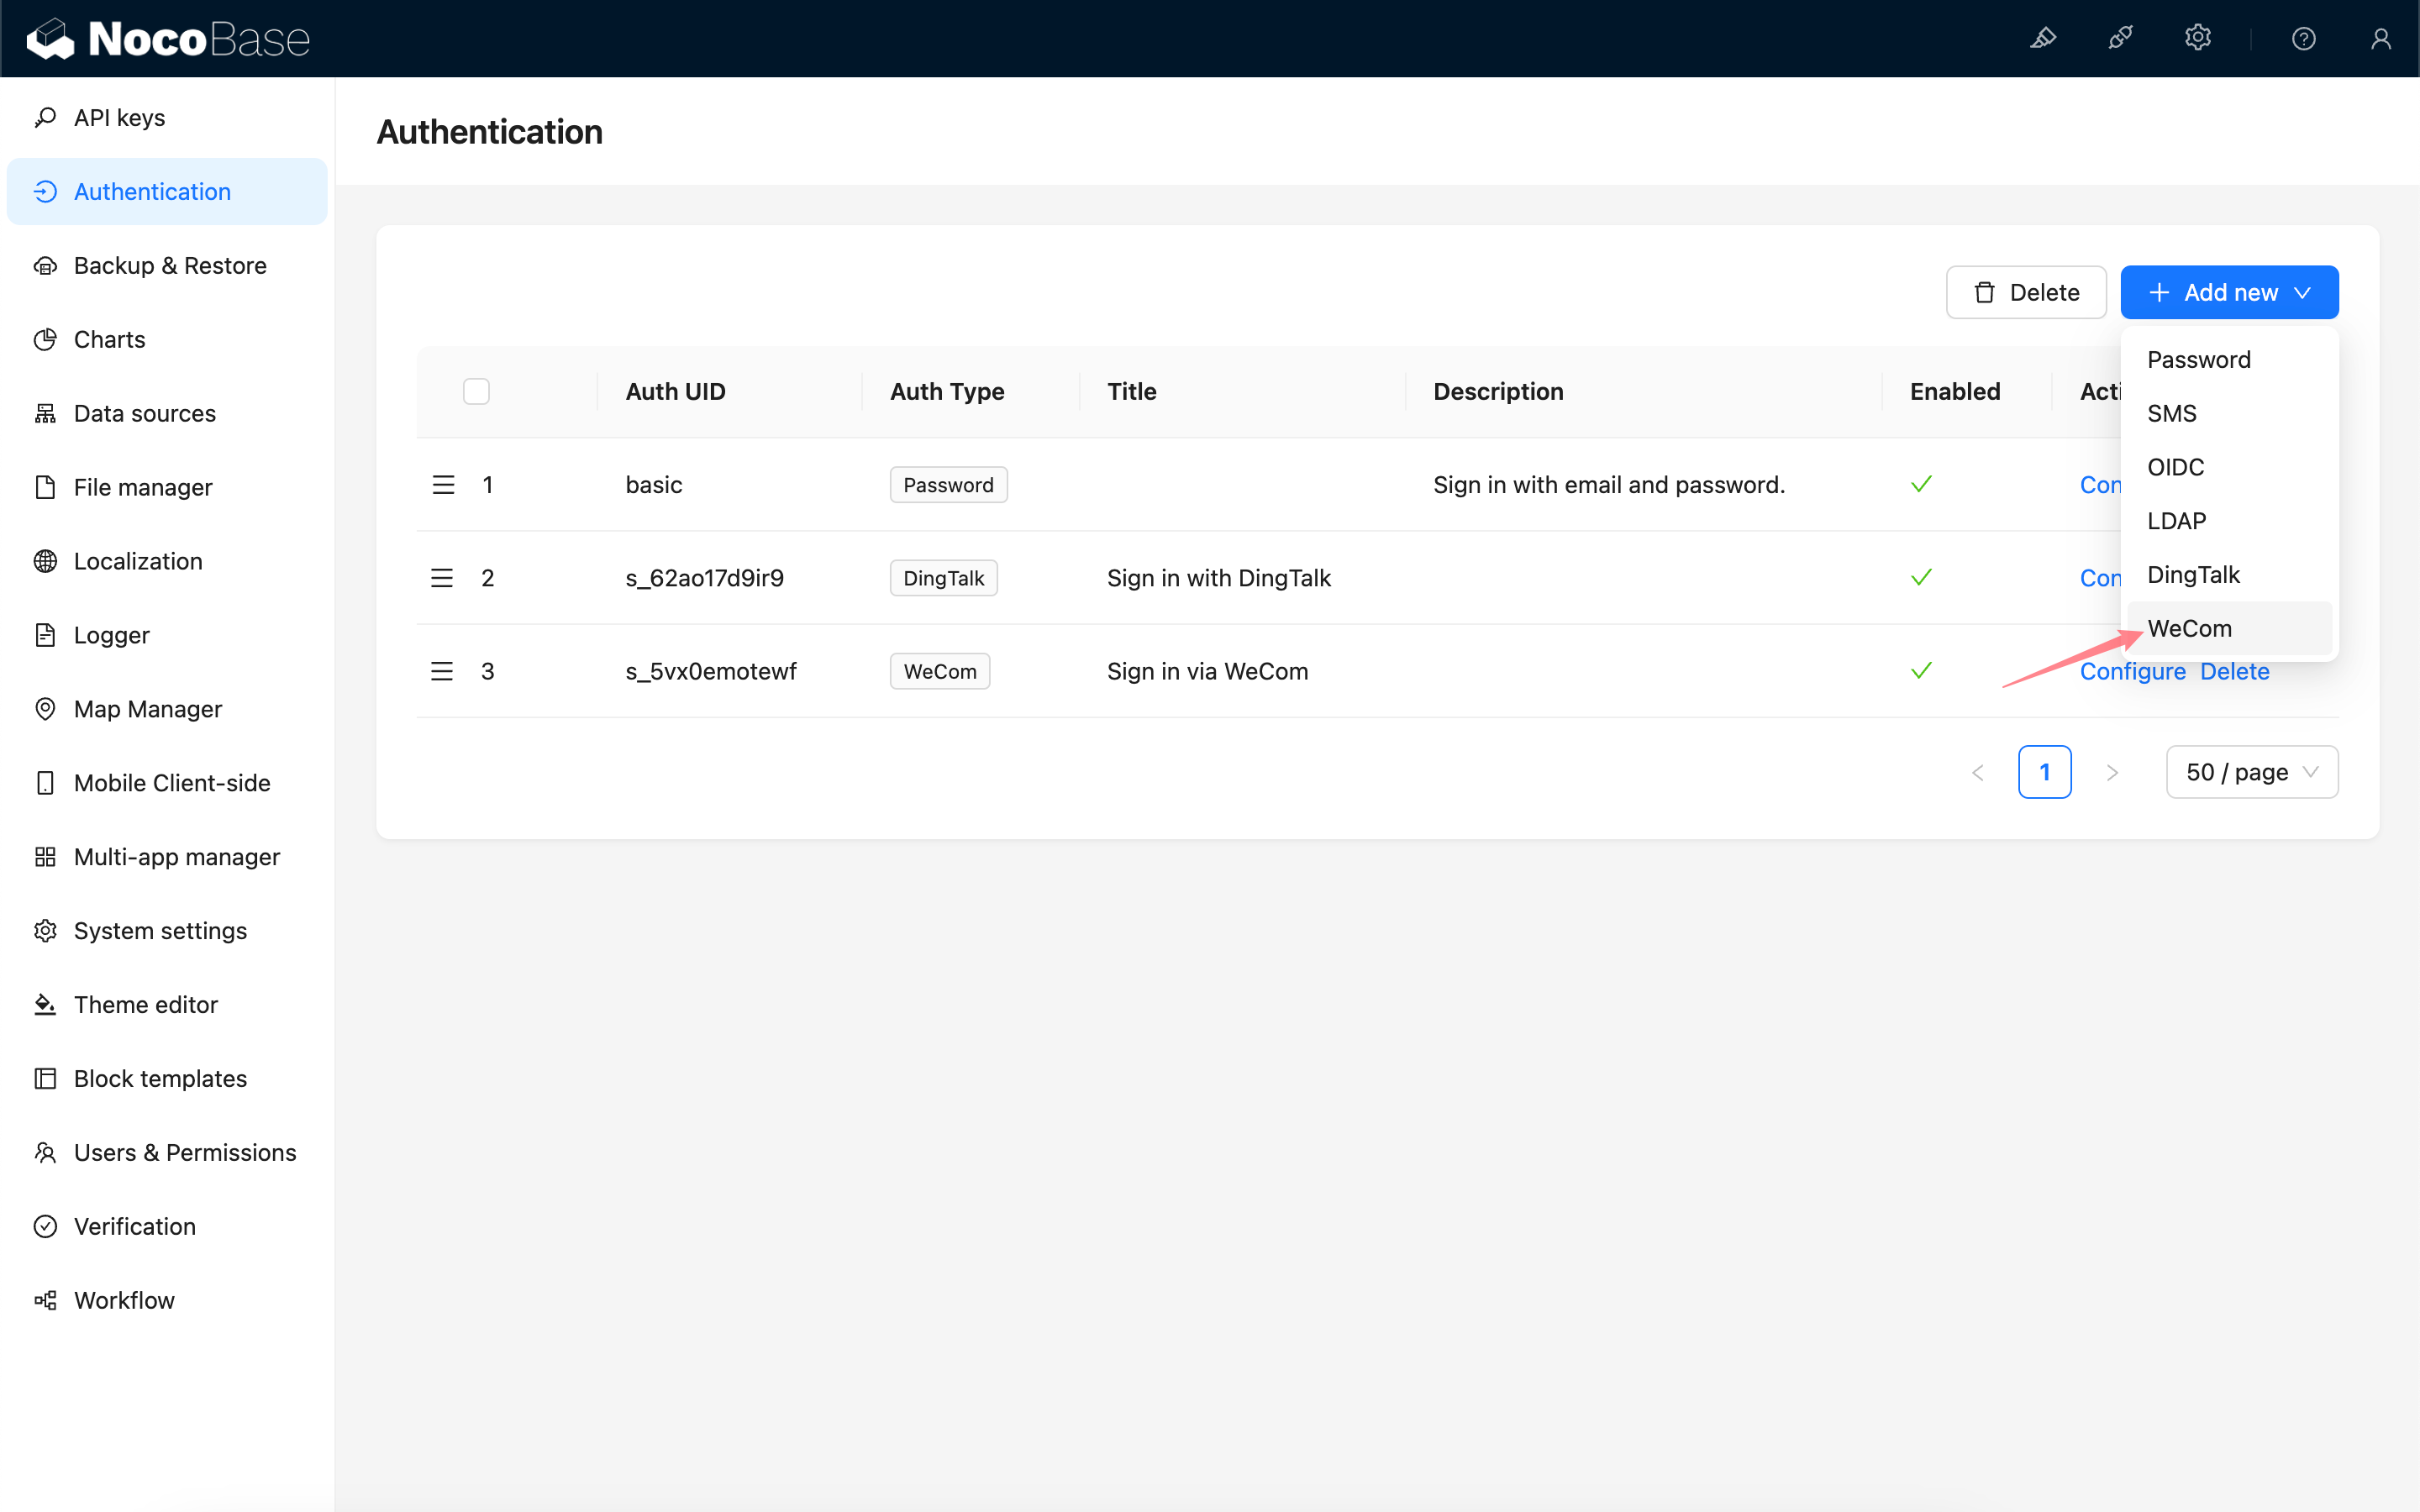Choose LDAP in the authenticator type menu

(2176, 521)
